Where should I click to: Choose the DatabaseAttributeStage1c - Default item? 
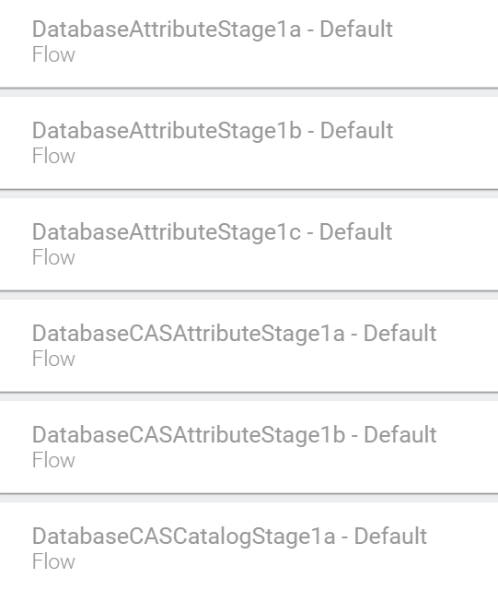point(249,244)
